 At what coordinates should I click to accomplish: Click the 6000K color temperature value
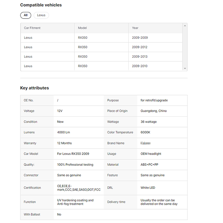(x=145, y=132)
